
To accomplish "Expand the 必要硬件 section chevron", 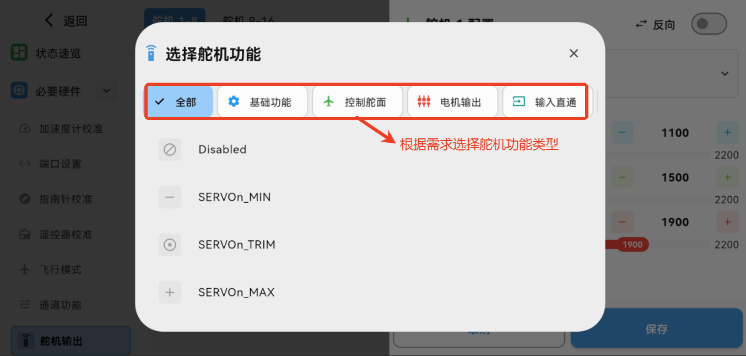I will tap(107, 91).
